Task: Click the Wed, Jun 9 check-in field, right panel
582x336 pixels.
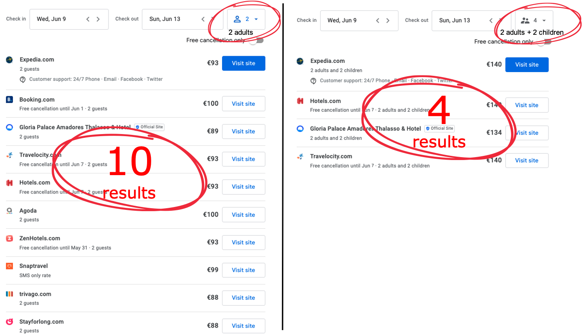Action: 359,21
